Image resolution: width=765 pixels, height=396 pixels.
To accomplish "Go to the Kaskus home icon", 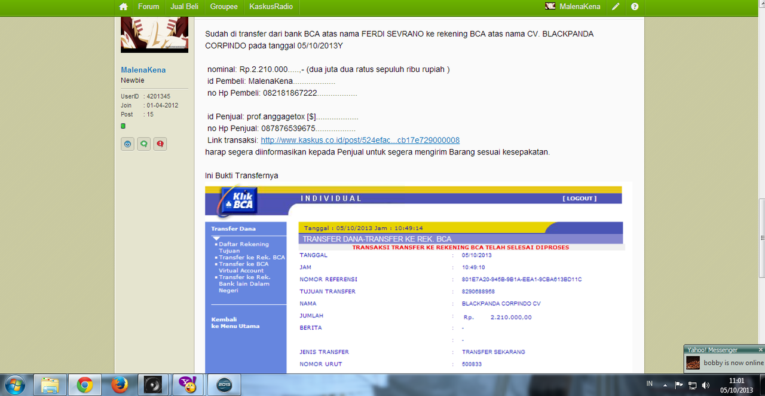I will coord(123,7).
